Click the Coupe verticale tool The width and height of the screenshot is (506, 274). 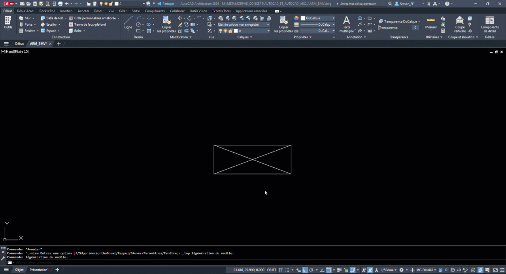(x=460, y=25)
